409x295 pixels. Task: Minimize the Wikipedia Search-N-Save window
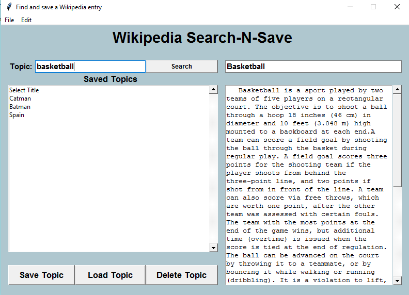(350, 7)
